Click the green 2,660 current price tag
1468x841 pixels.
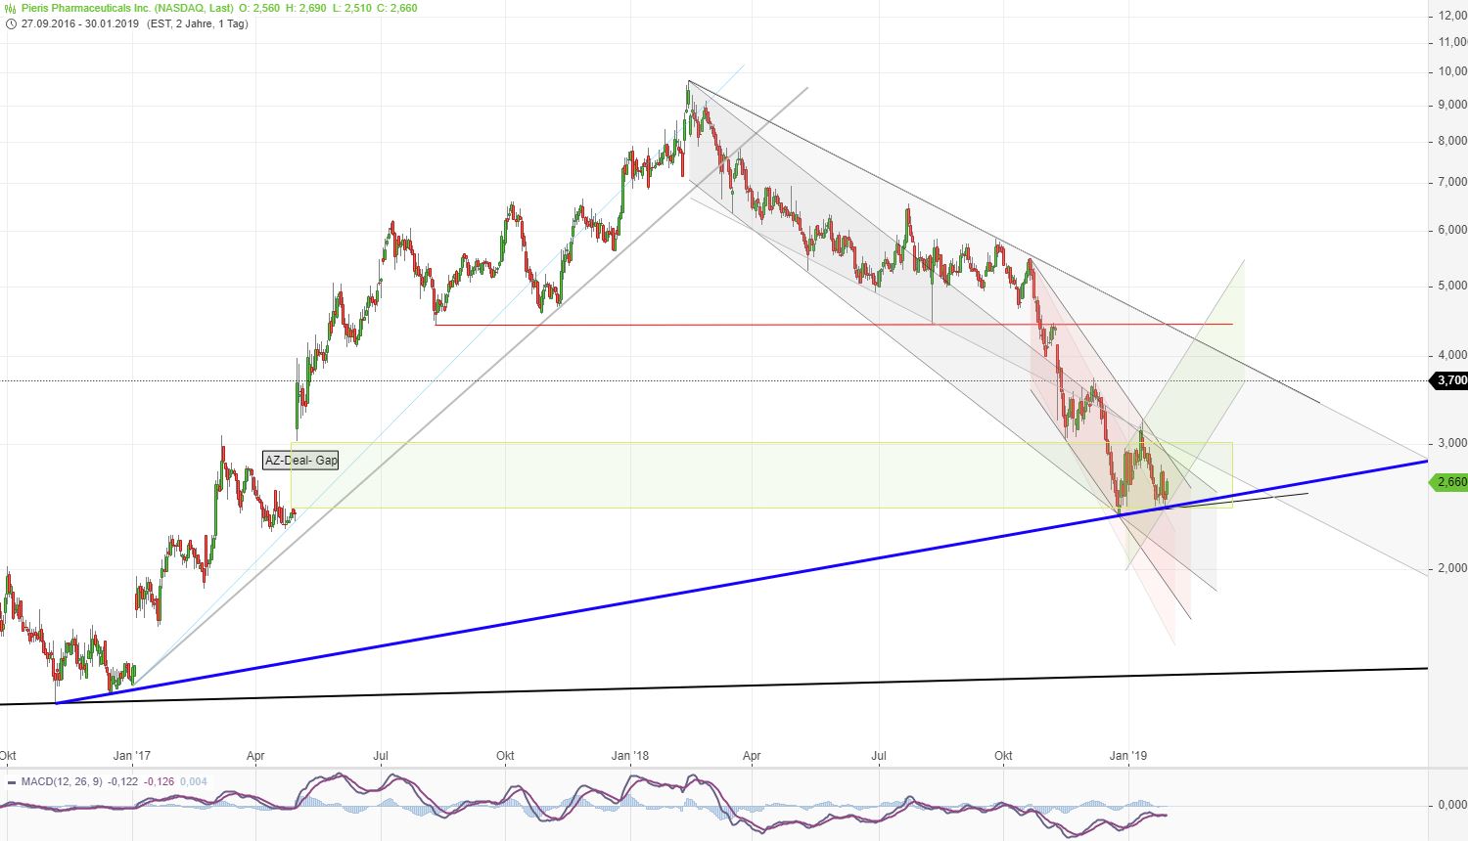coord(1450,482)
